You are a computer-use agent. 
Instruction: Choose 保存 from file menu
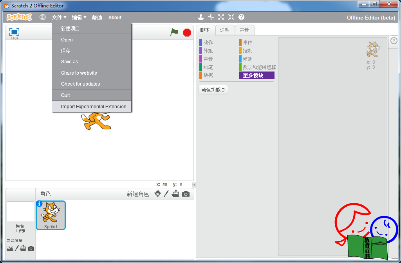[x=92, y=50]
